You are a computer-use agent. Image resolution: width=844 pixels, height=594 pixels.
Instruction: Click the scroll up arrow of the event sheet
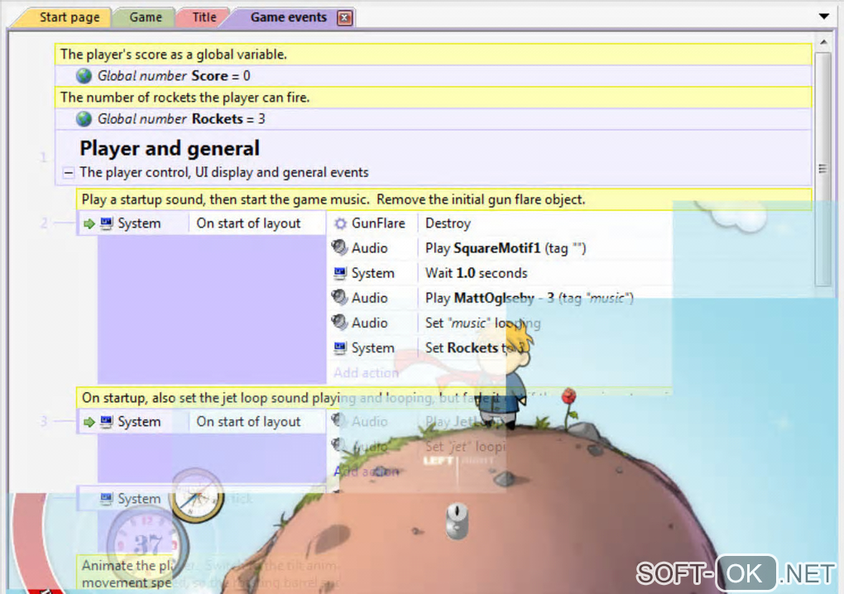(823, 41)
